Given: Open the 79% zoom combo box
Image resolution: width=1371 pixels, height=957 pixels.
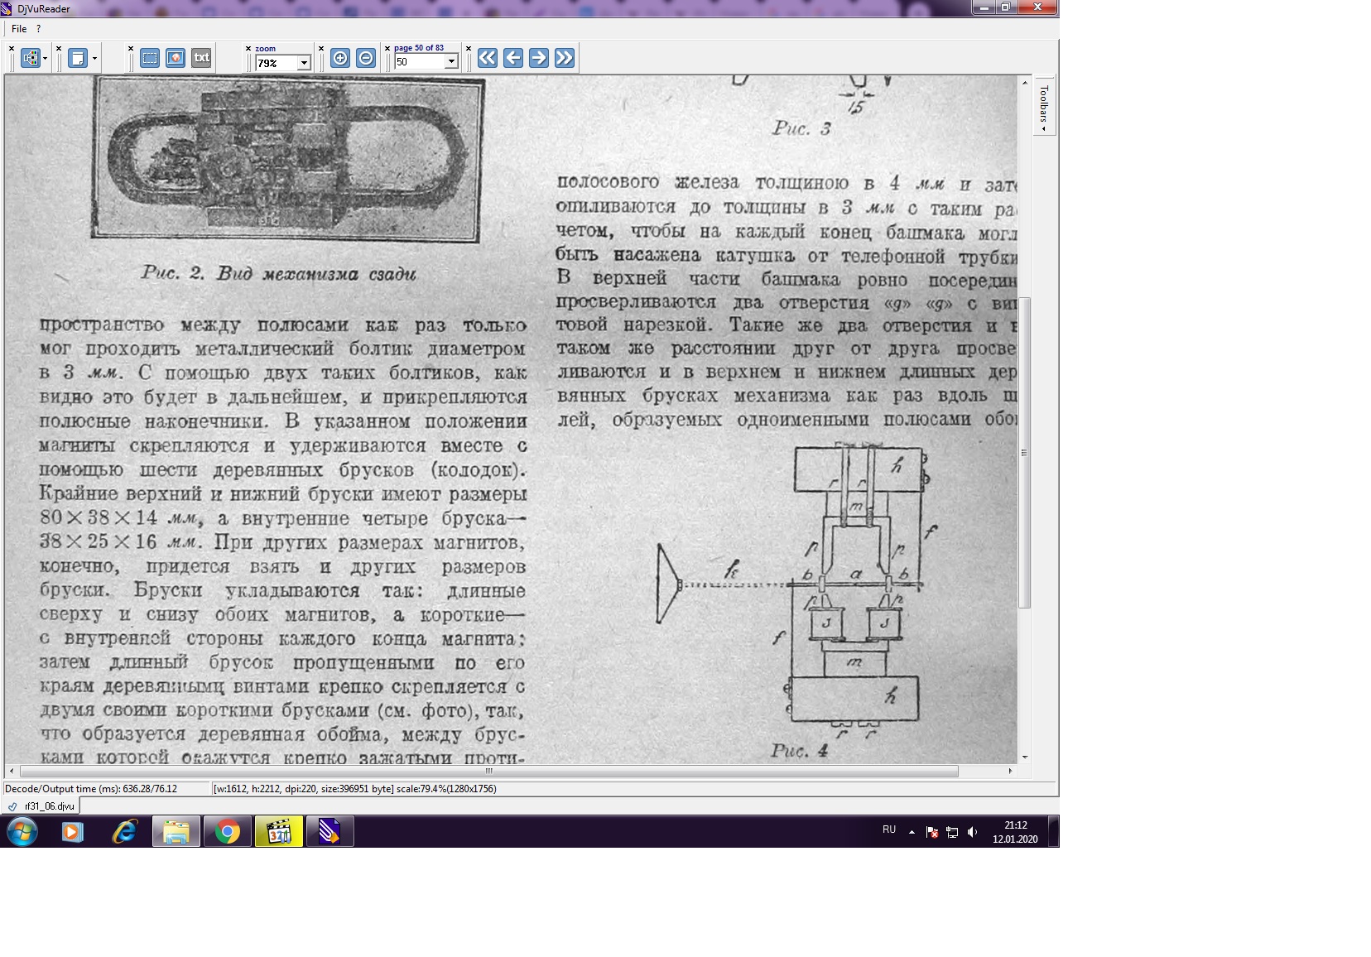Looking at the screenshot, I should pyautogui.click(x=282, y=63).
